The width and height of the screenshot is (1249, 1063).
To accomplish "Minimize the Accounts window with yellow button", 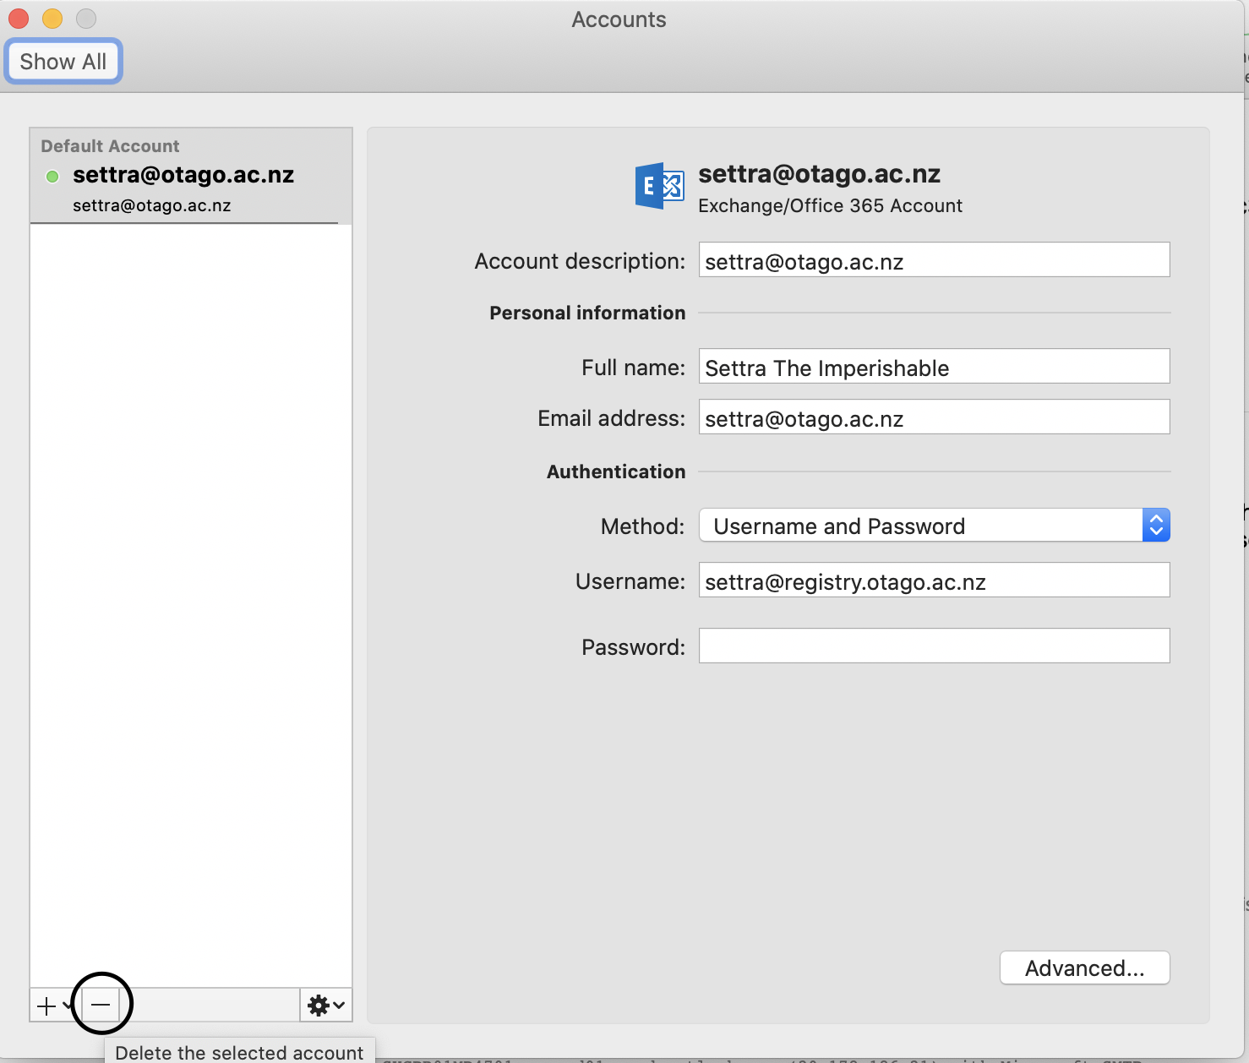I will pyautogui.click(x=52, y=19).
